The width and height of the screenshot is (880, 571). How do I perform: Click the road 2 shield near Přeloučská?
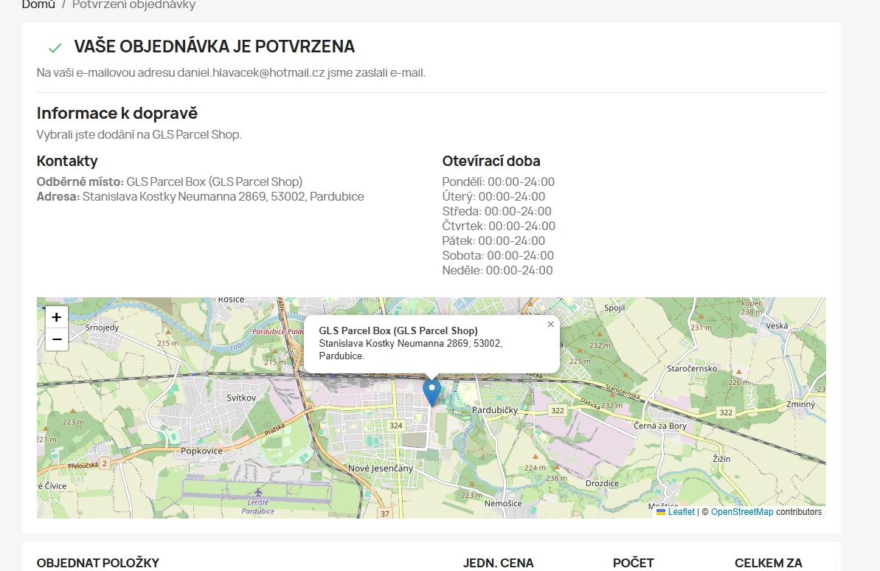pos(104,463)
